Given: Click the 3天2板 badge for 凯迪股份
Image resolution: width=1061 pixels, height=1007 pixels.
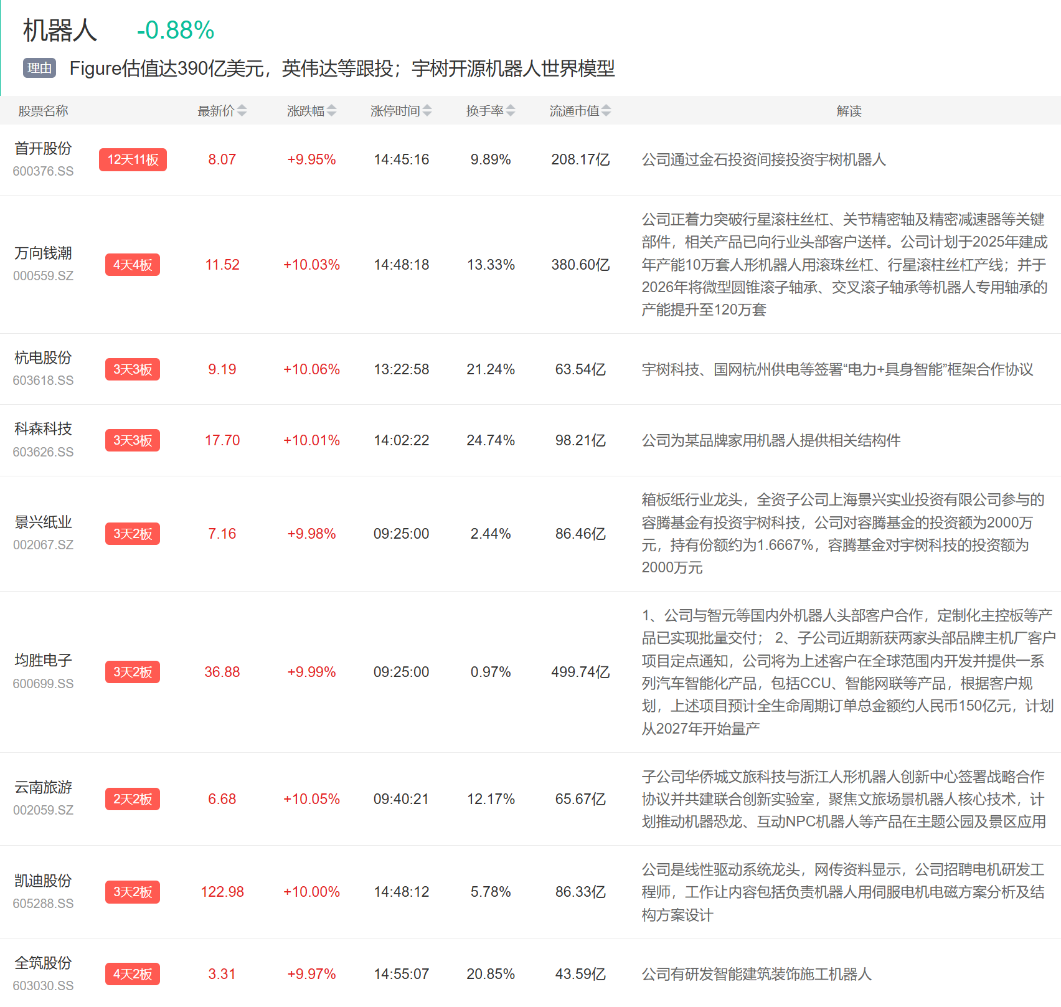Looking at the screenshot, I should [x=133, y=892].
